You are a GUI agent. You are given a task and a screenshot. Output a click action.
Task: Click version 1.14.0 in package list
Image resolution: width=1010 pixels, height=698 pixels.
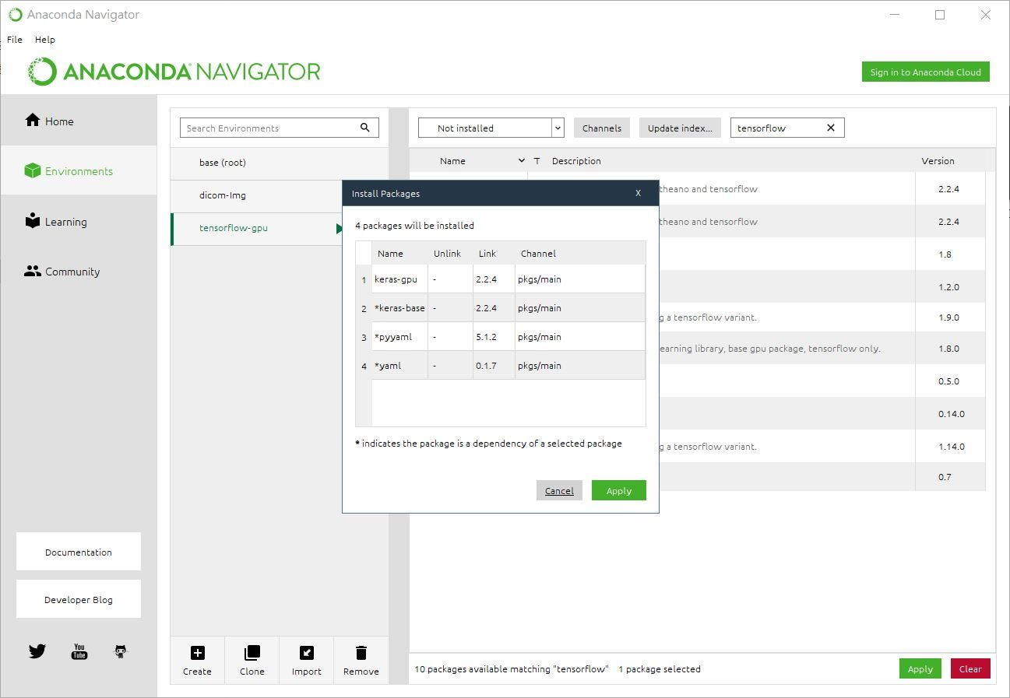(951, 447)
